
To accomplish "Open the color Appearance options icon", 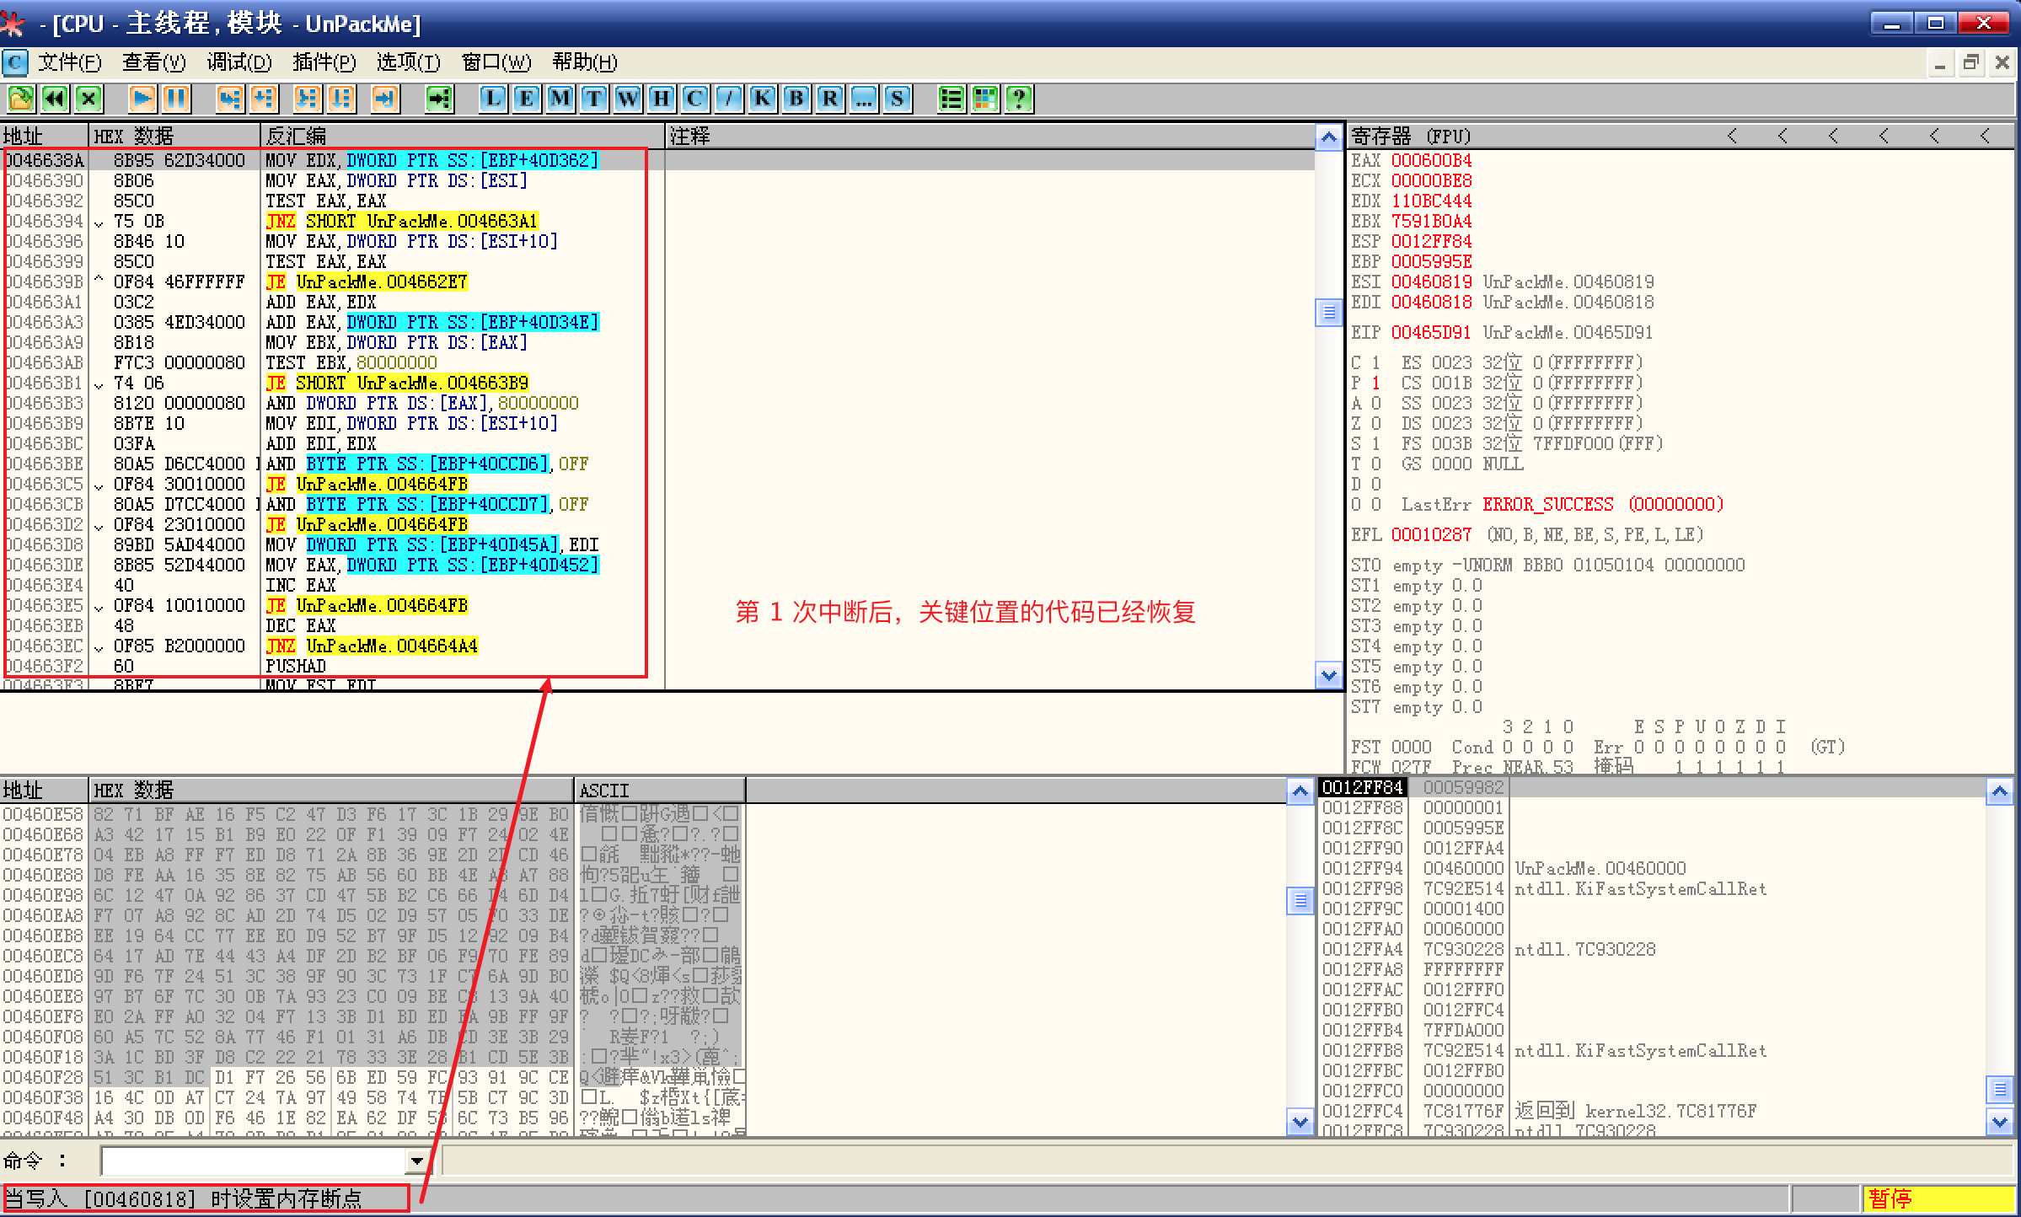I will pyautogui.click(x=984, y=99).
